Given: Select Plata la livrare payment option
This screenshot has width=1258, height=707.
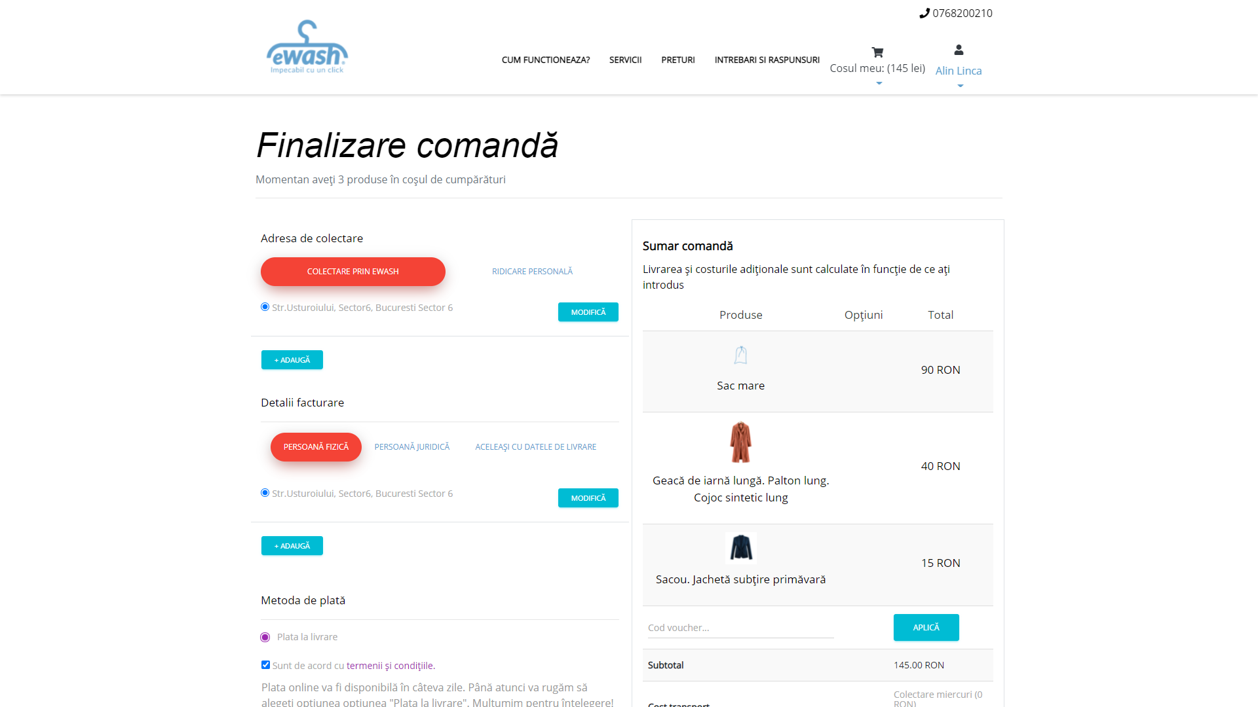Looking at the screenshot, I should [x=265, y=638].
